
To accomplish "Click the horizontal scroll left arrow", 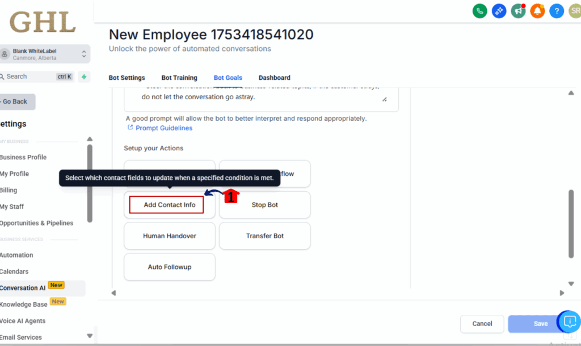I will tap(113, 293).
